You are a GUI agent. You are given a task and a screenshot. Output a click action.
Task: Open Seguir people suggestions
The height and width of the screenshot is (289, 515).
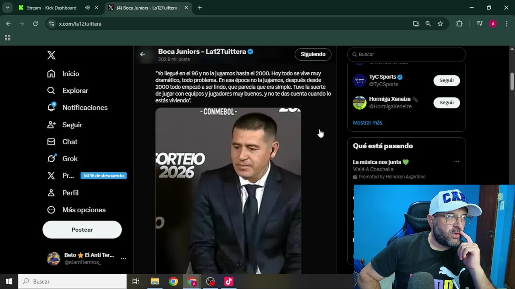click(x=64, y=125)
